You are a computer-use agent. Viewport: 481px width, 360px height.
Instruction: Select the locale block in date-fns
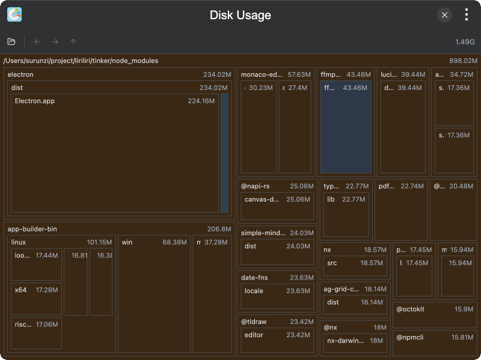(277, 297)
